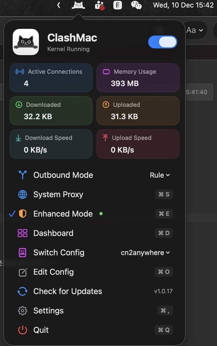Screen dimensions: 217x346
Task: Click the Microsoft Teams menu bar icon
Action: pos(100,5)
